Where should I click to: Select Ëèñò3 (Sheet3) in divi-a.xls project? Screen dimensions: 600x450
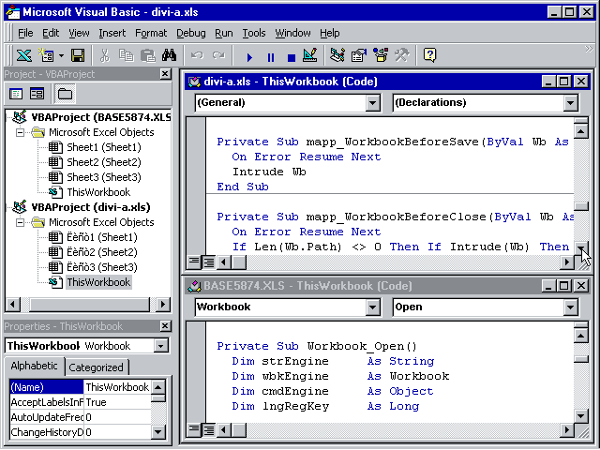click(102, 267)
